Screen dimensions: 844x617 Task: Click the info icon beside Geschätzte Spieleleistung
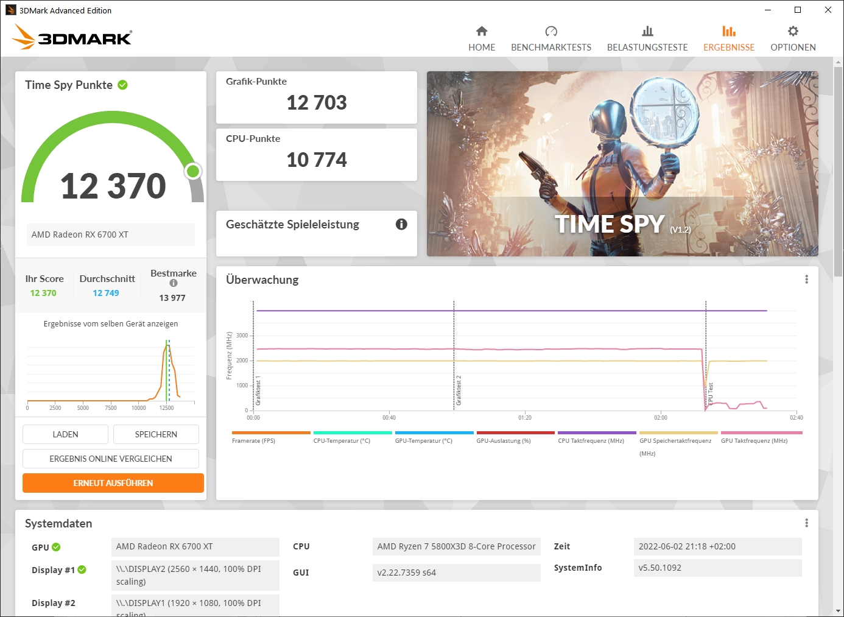(401, 224)
